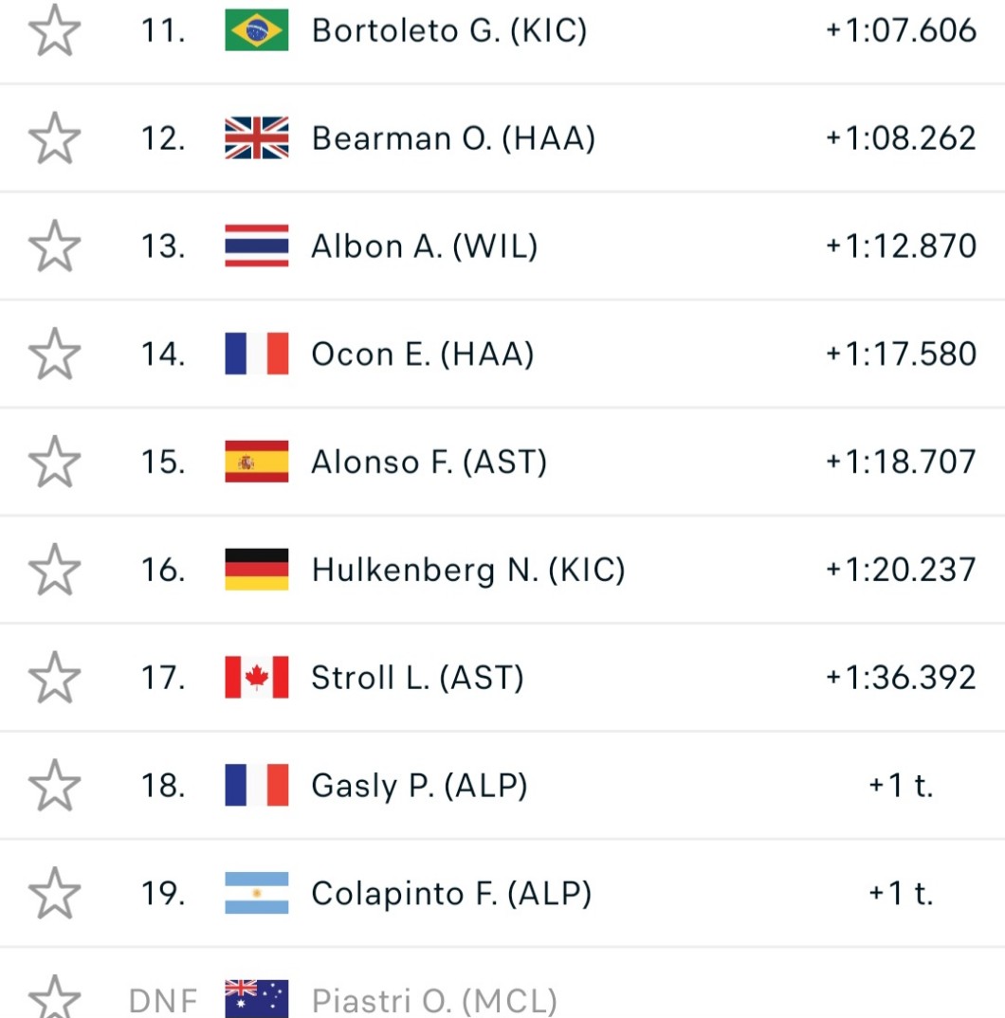The image size is (1005, 1018).
Task: Click the Brazilian flag in row 11
Action: [257, 31]
